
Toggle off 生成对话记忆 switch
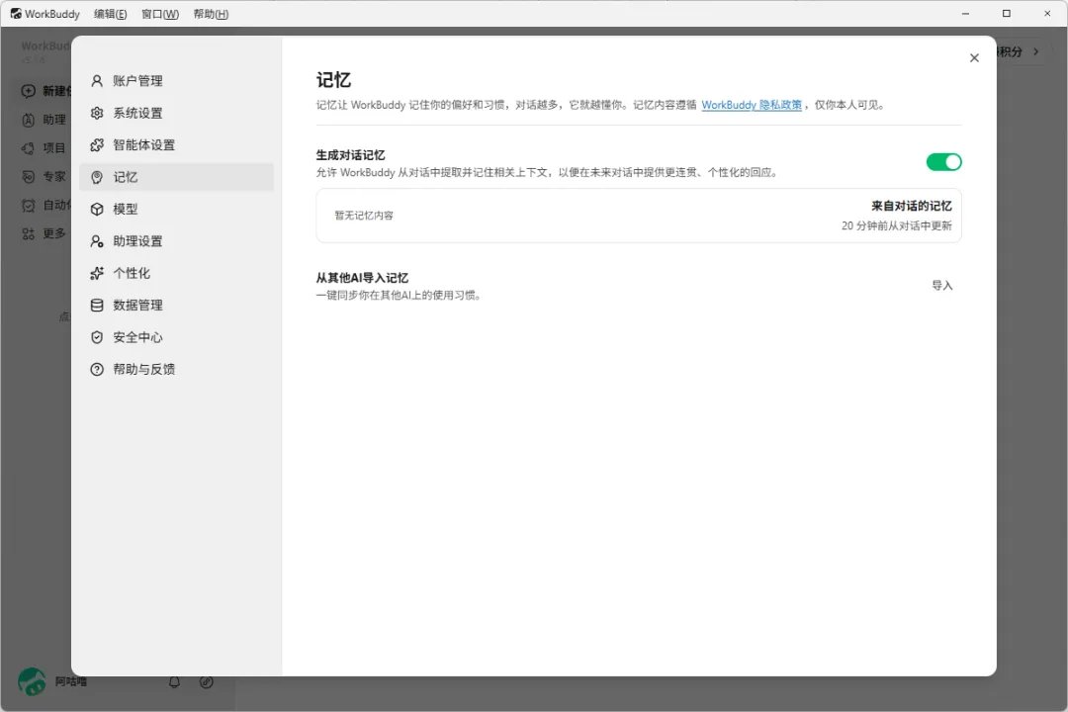[943, 161]
